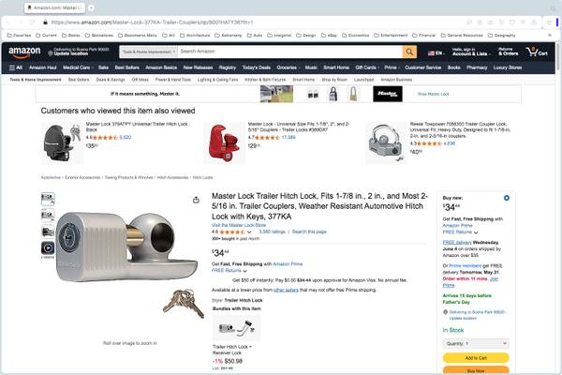Expand the star rating breakdown arrow

(249, 232)
